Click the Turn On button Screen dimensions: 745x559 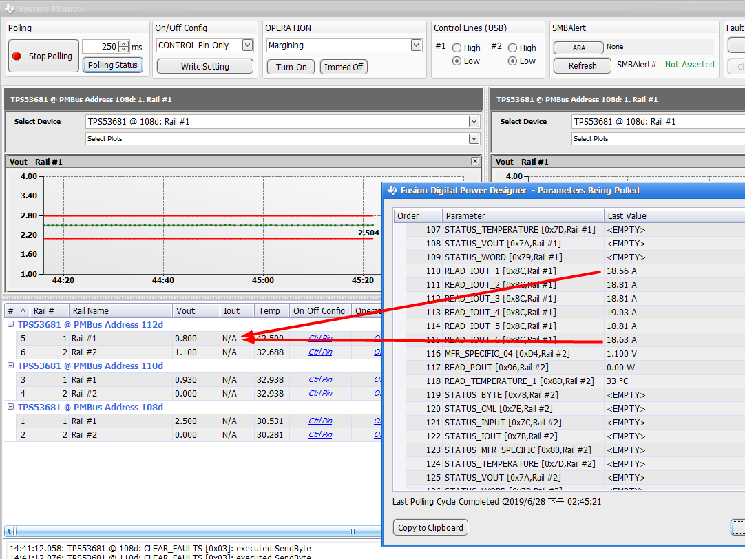tap(291, 67)
